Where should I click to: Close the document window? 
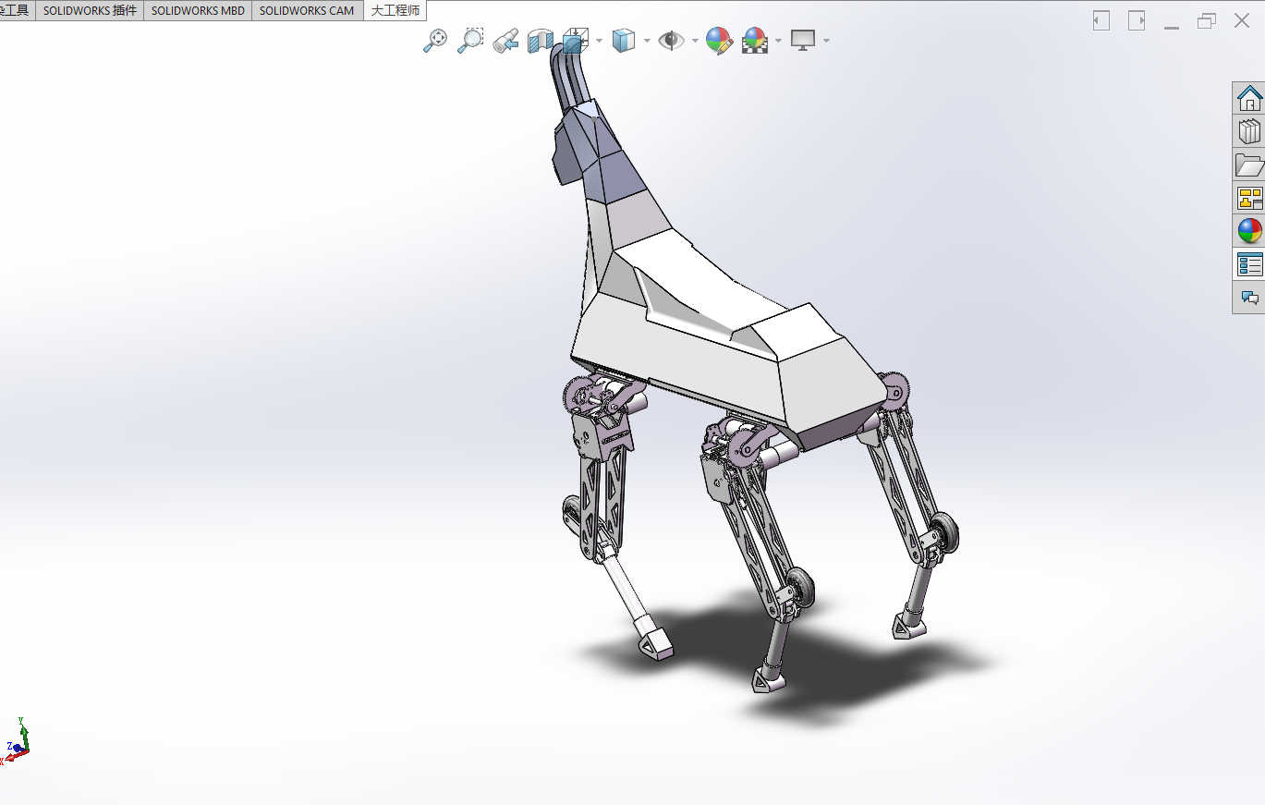1242,20
